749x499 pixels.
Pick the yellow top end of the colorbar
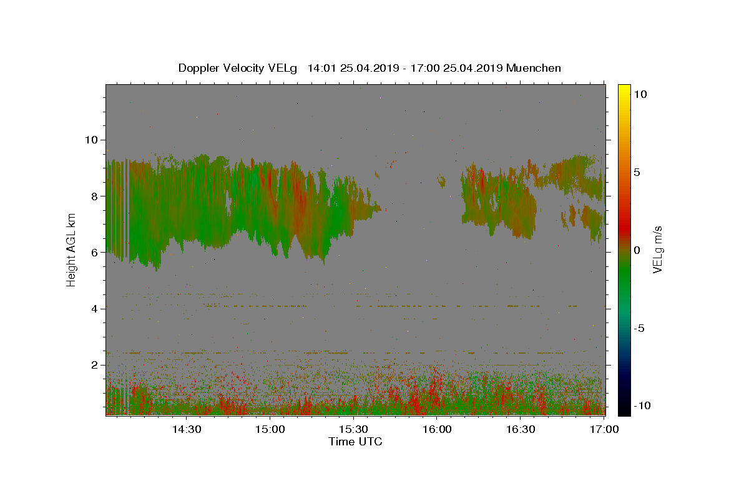(x=624, y=89)
